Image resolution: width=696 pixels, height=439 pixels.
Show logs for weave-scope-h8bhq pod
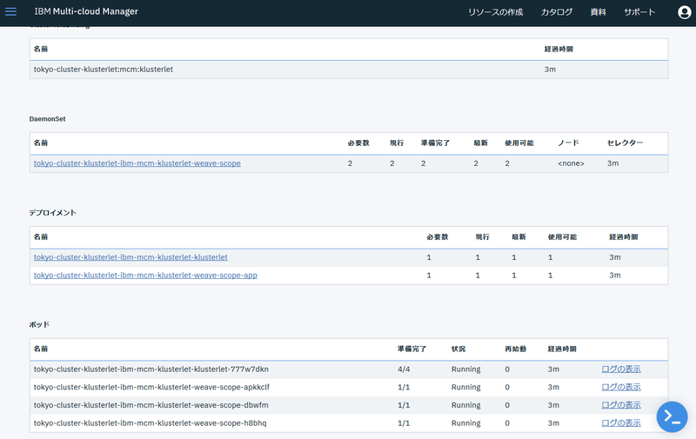[621, 423]
